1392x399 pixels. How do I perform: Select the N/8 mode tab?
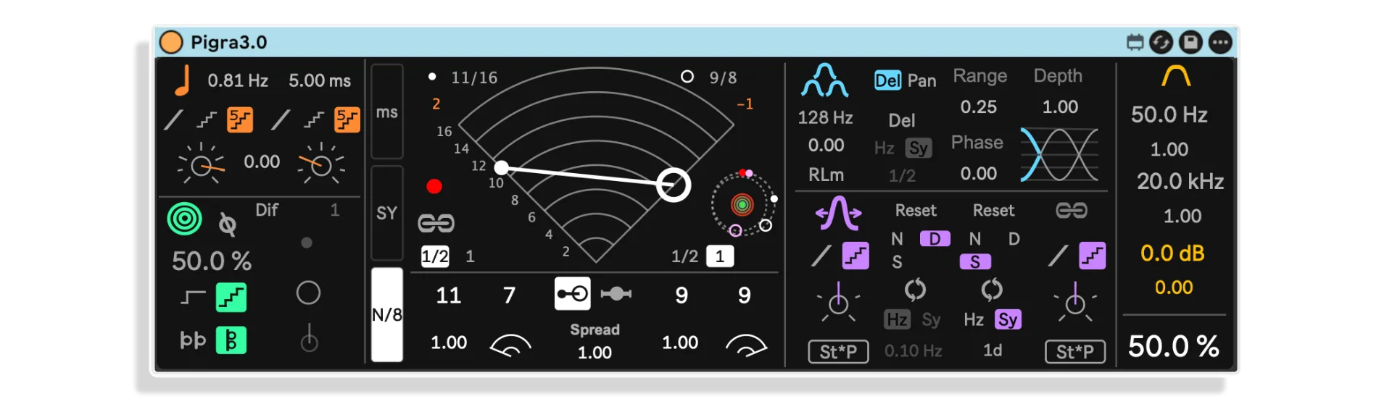coord(386,314)
